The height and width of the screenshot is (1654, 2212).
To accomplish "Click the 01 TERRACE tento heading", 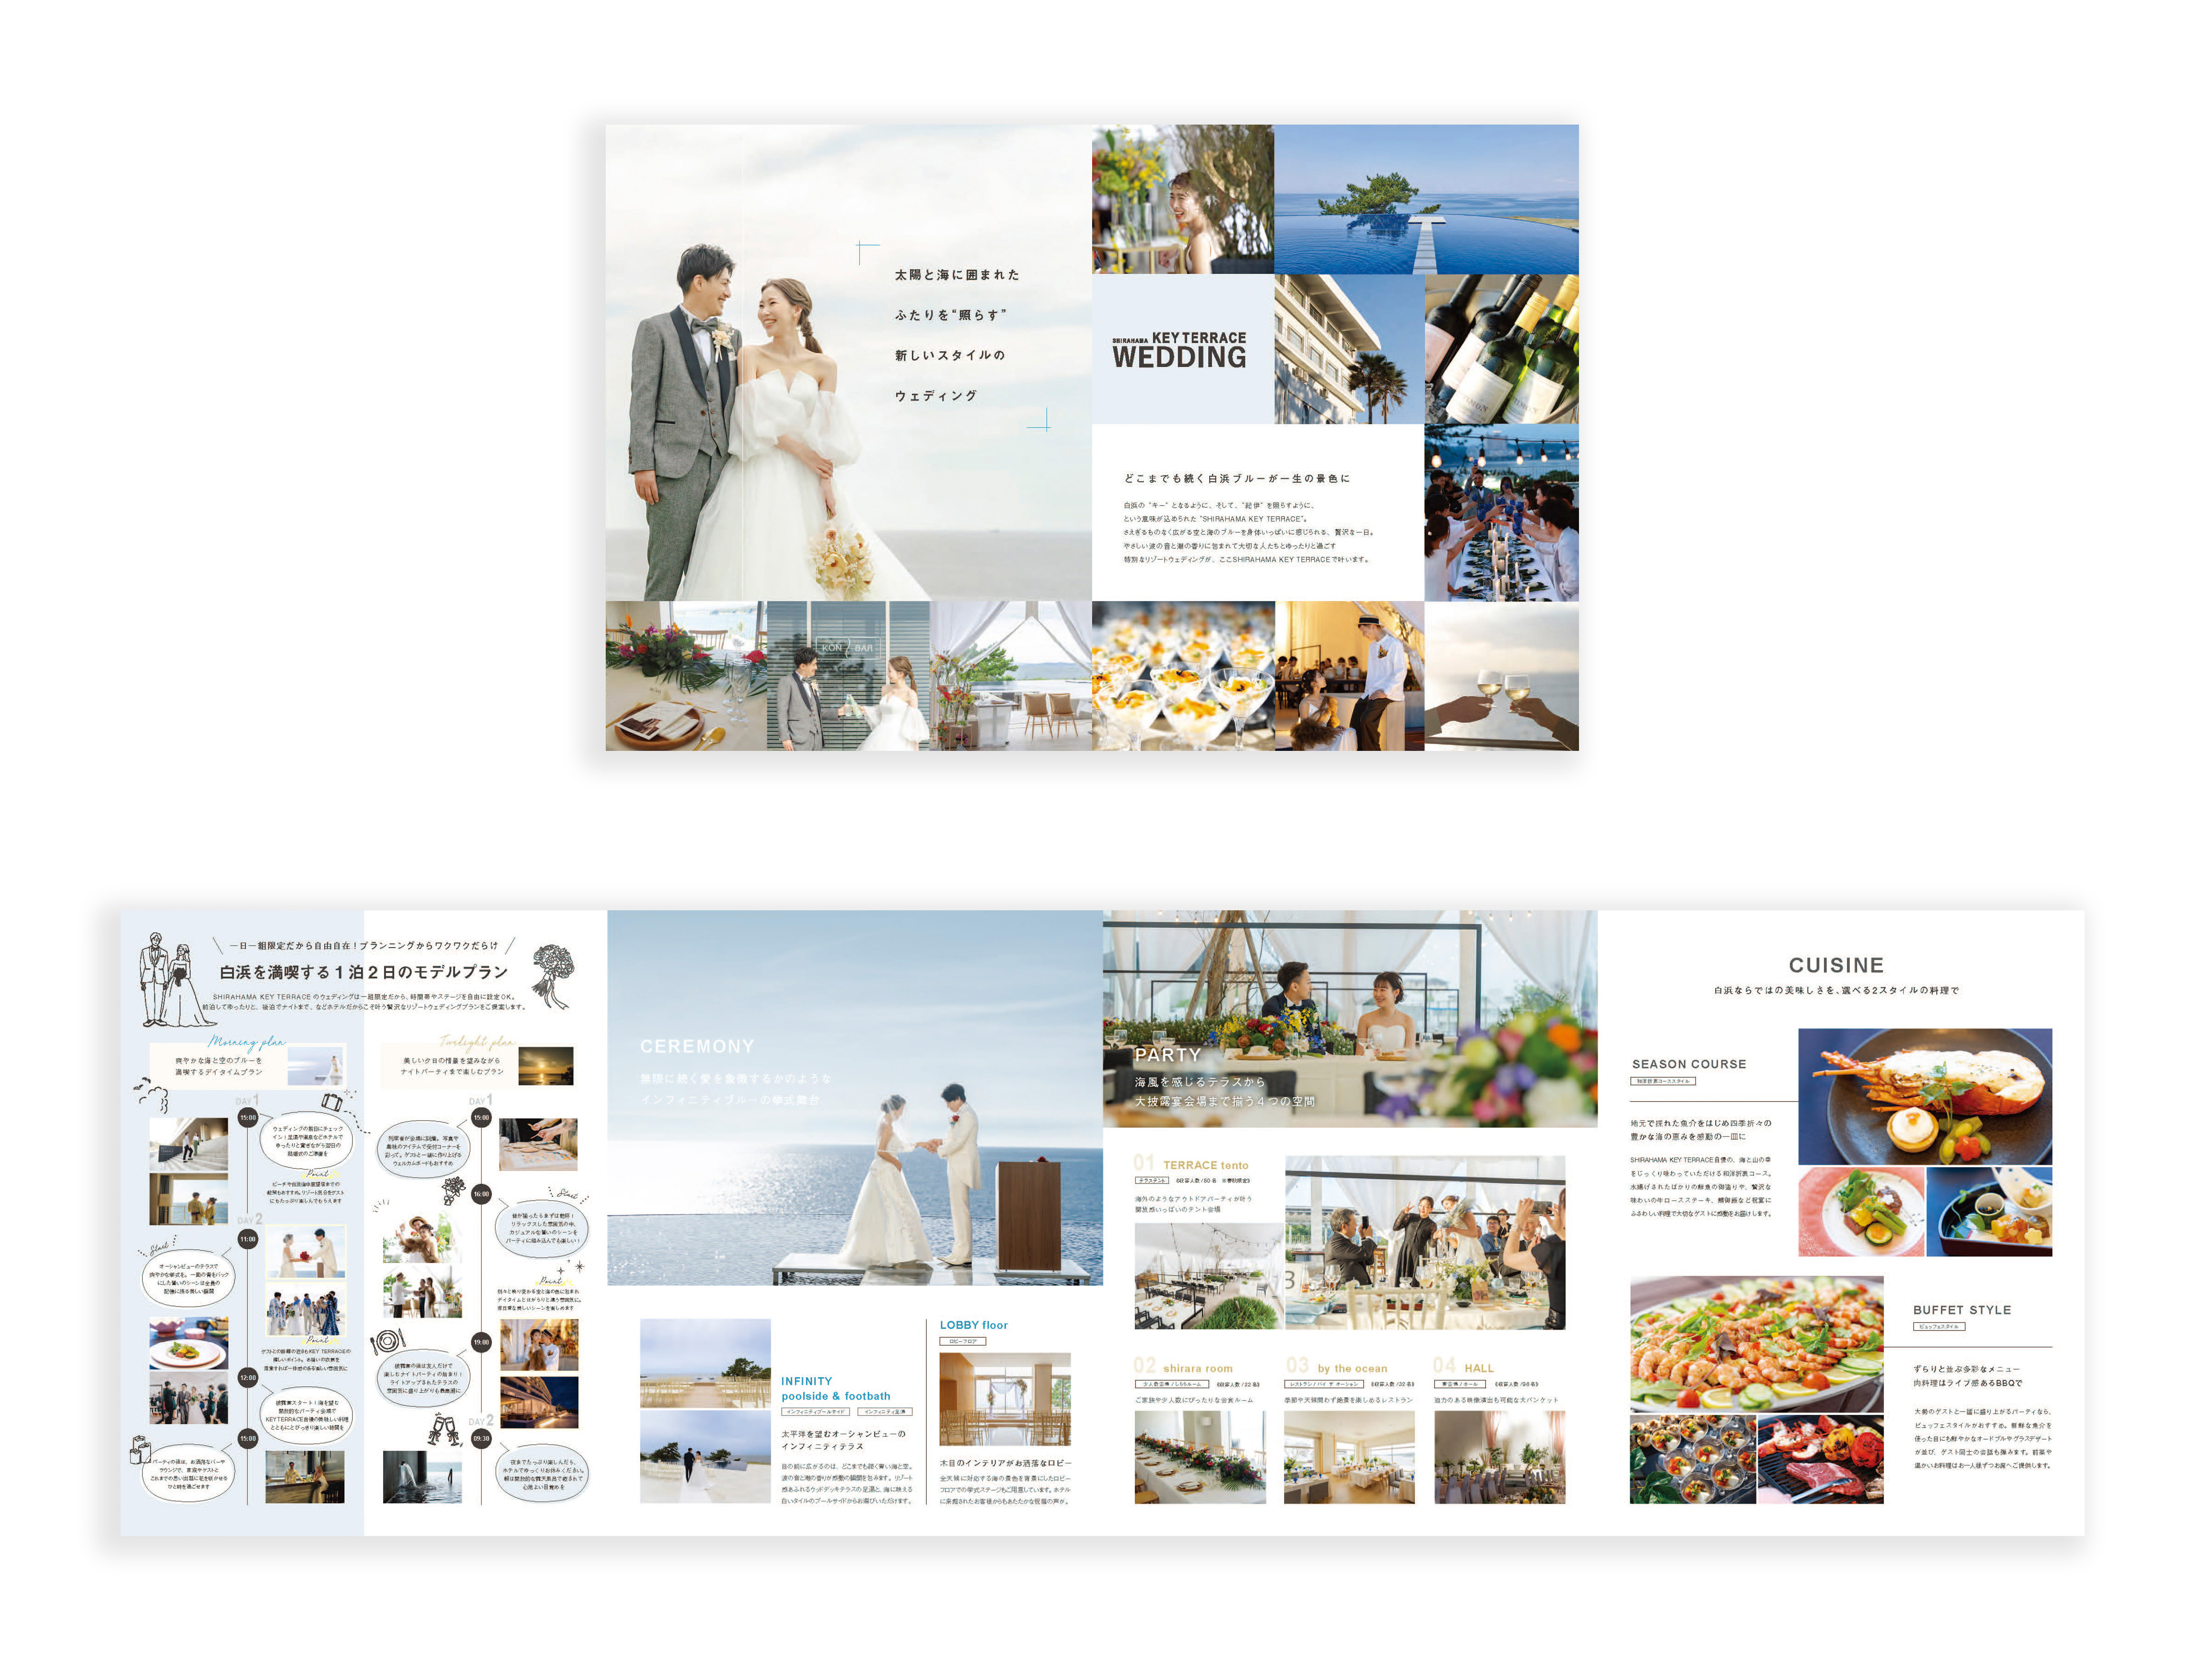I will tap(1191, 1163).
